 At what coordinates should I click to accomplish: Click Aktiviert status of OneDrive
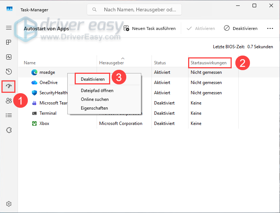point(162,83)
